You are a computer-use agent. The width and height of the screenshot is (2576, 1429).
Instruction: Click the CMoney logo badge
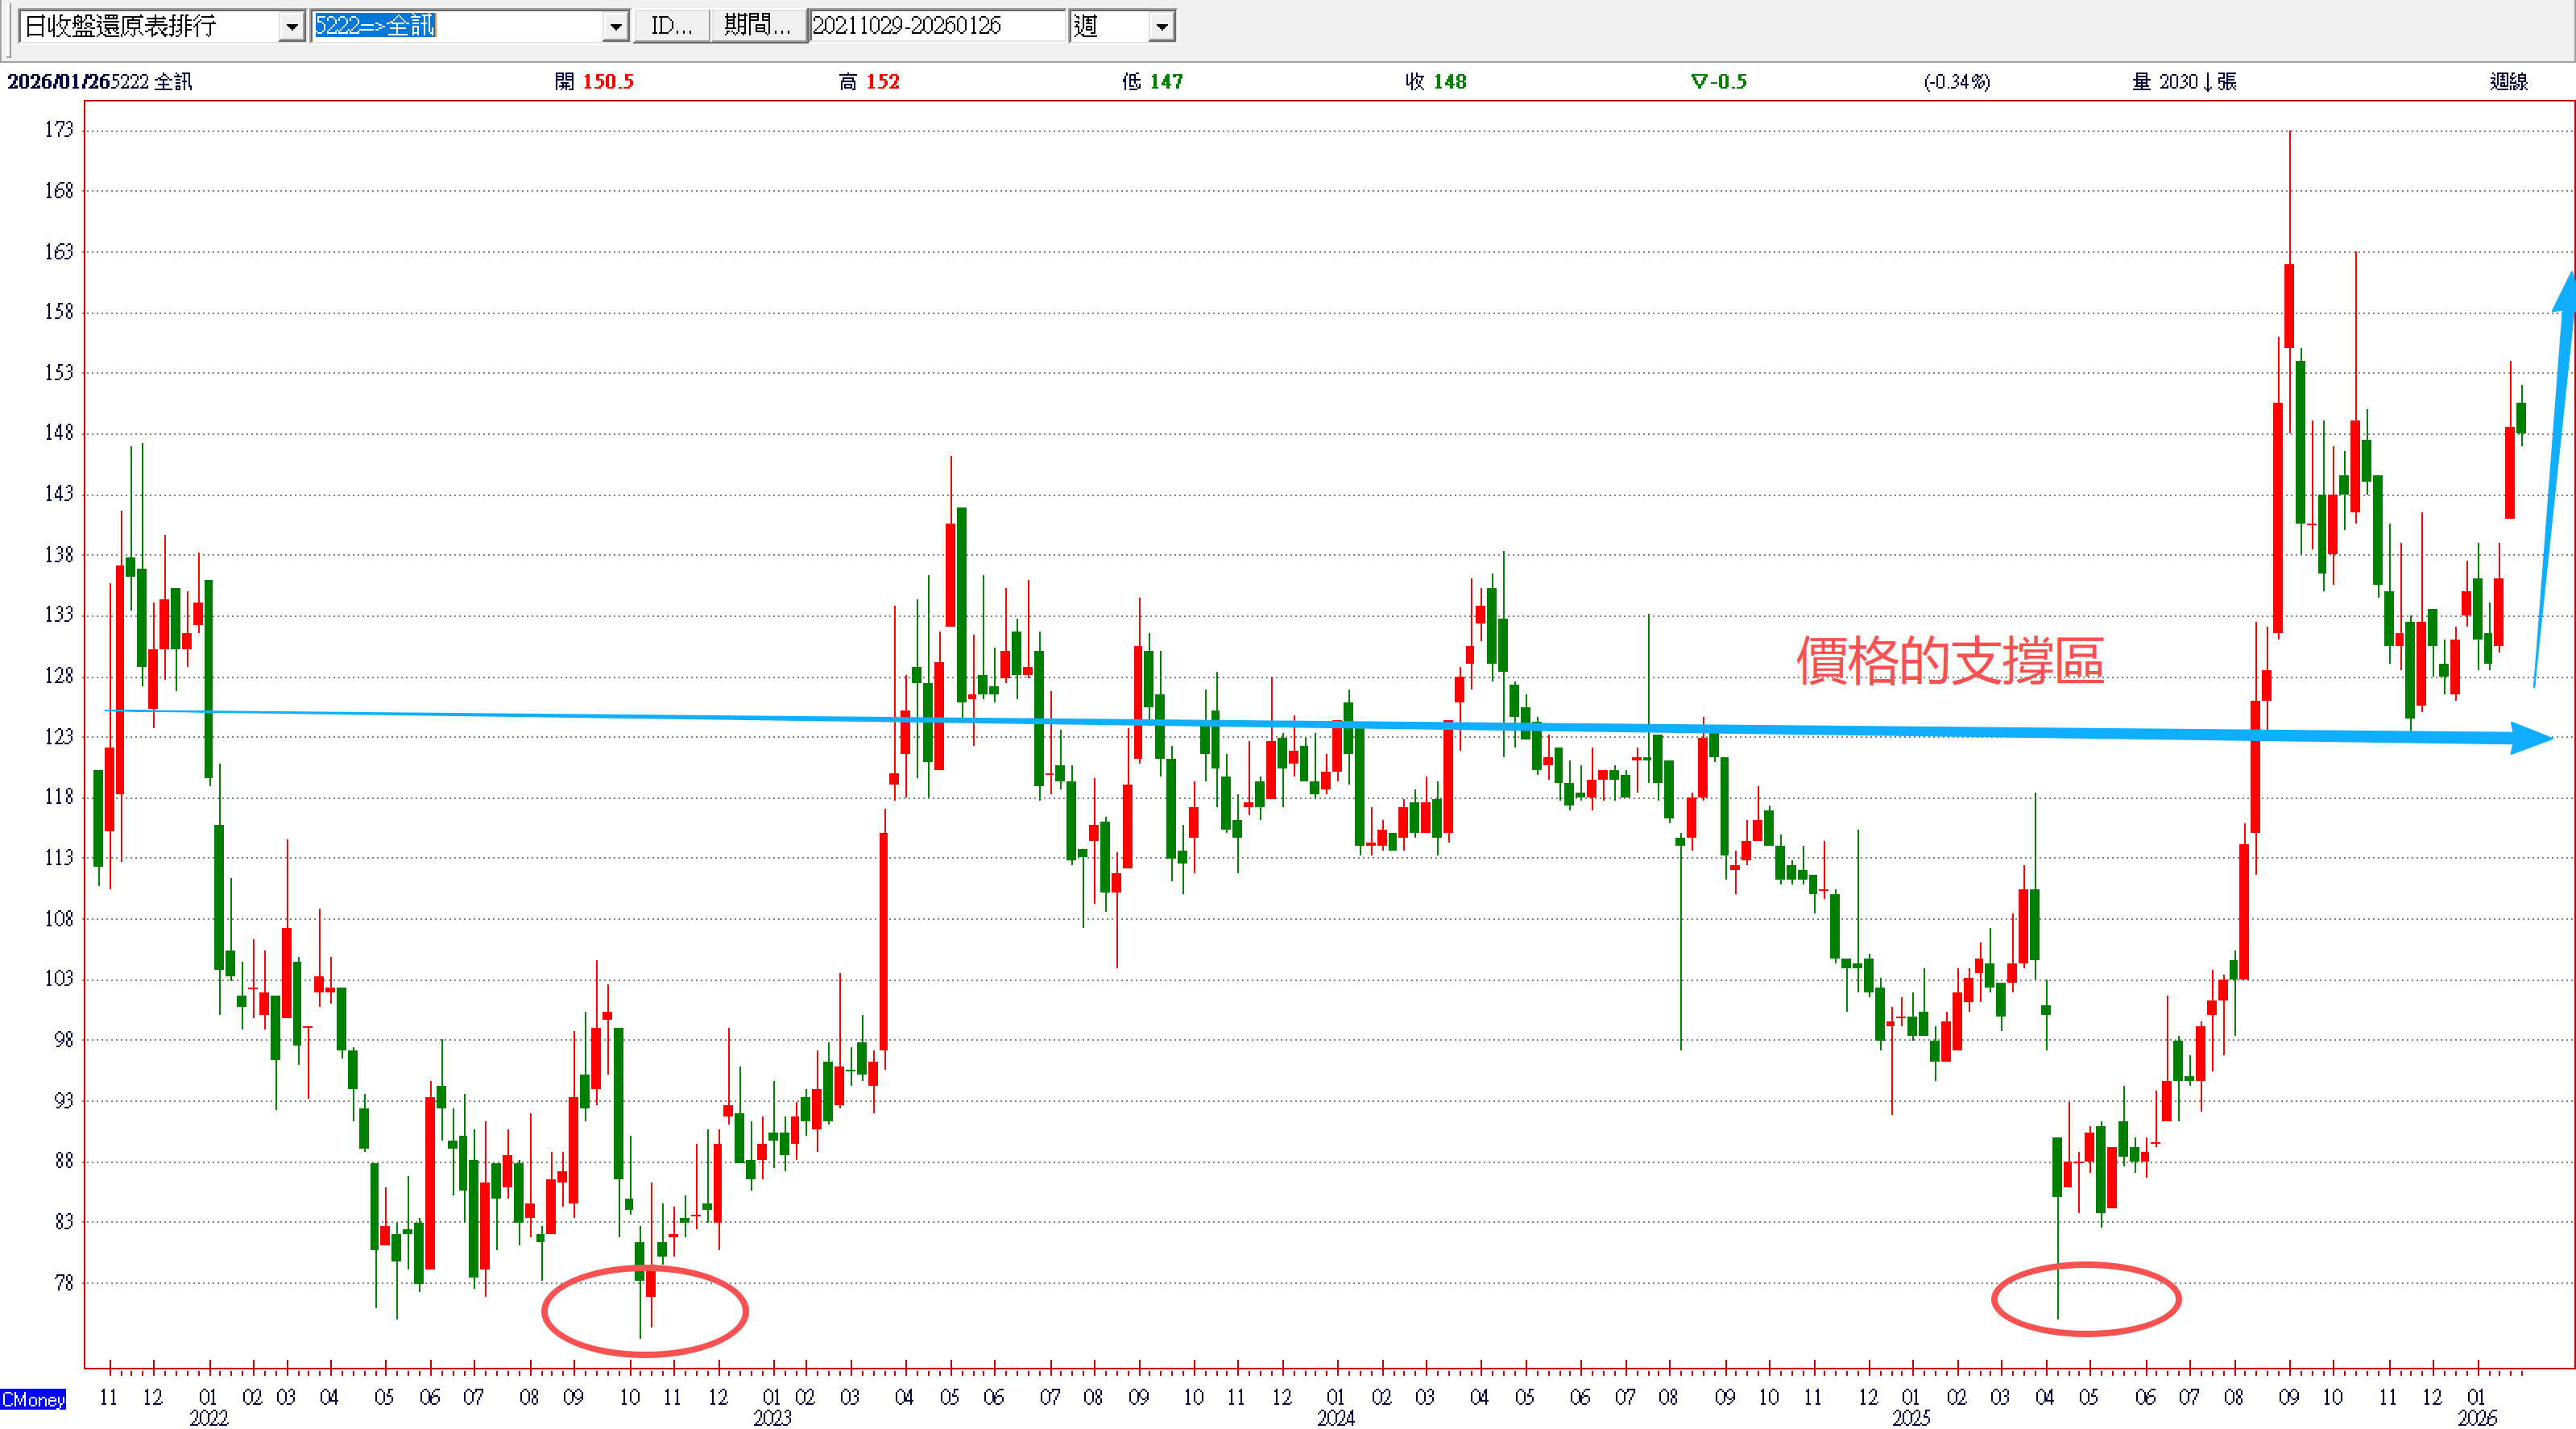pos(33,1399)
